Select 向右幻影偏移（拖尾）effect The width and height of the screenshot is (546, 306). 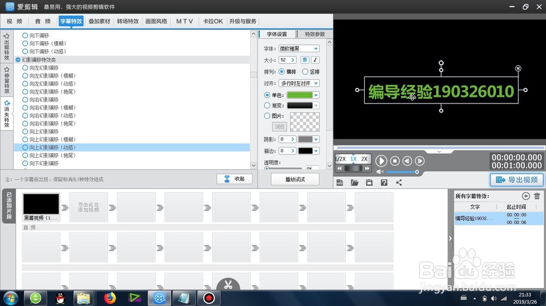tap(25, 124)
